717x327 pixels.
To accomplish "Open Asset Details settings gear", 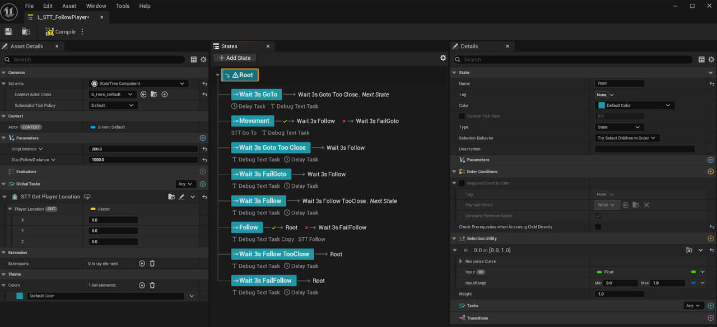I will coord(203,59).
